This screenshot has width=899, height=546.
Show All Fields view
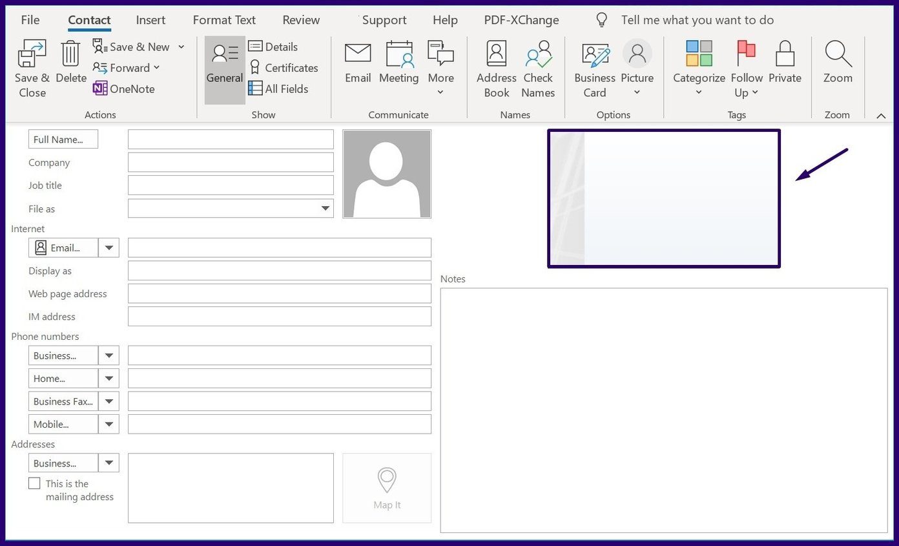click(278, 89)
